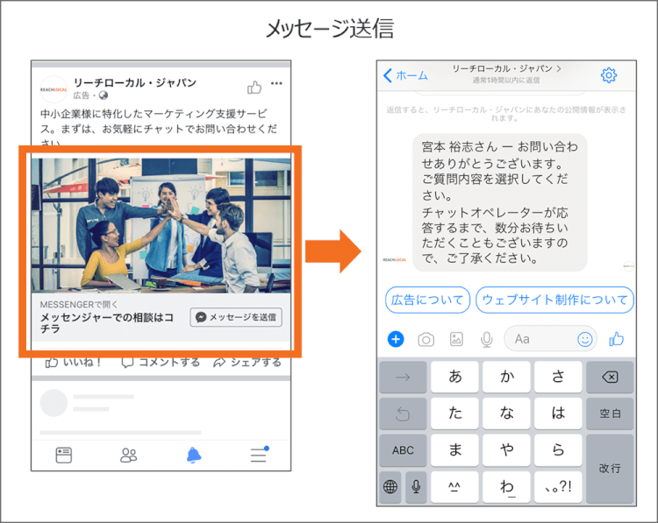
Task: Click the Aa message input field
Action: (x=550, y=339)
